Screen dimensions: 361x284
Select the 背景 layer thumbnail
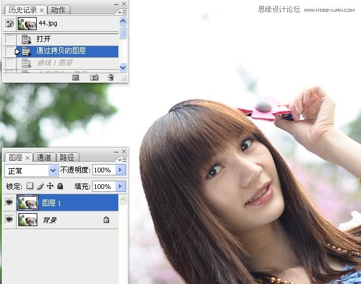click(x=28, y=220)
